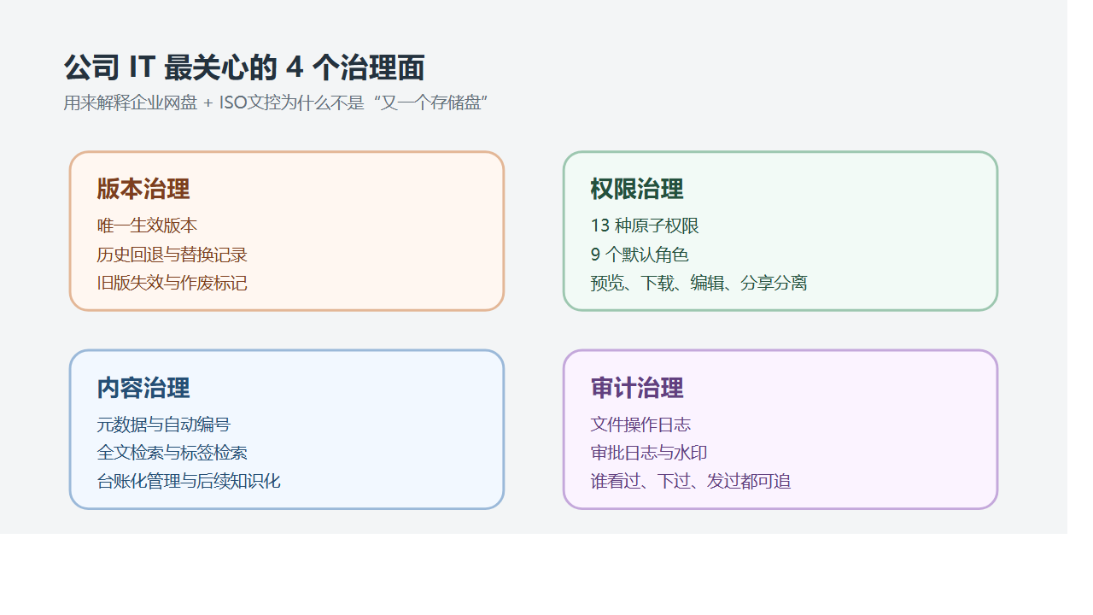Click the line "元数据与自动编号"
The image size is (1093, 615).
click(164, 425)
